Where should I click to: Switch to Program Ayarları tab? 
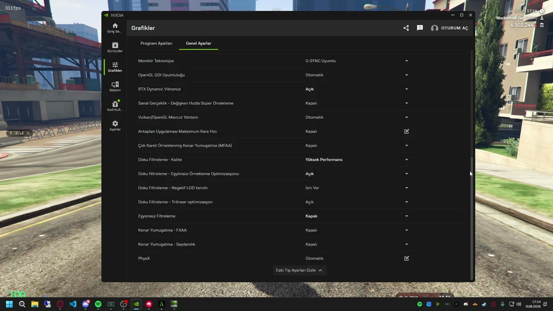pyautogui.click(x=156, y=43)
